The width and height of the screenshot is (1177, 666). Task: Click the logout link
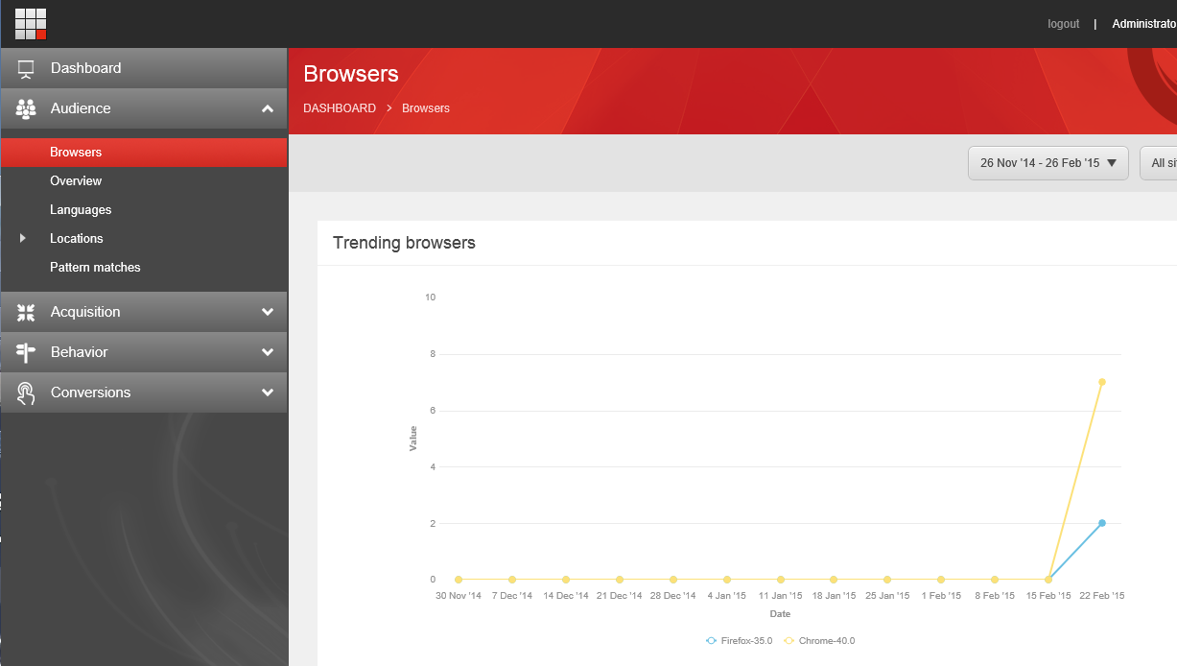click(1063, 23)
